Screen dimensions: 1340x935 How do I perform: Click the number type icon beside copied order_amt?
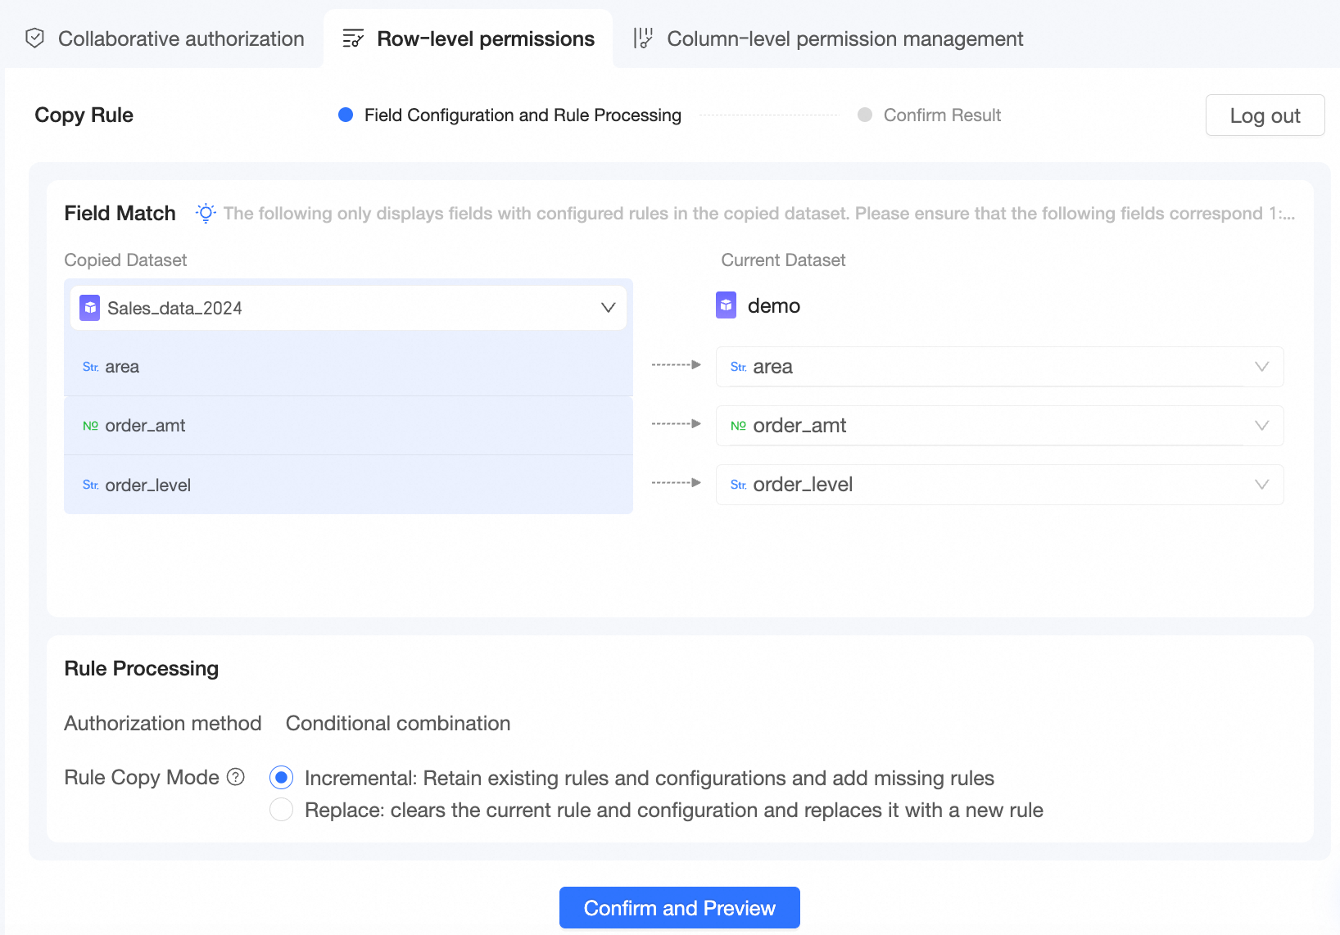click(90, 426)
